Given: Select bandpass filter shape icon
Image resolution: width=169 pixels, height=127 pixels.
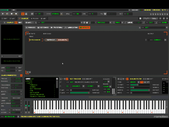Looking at the screenshot, I should point(145,82).
